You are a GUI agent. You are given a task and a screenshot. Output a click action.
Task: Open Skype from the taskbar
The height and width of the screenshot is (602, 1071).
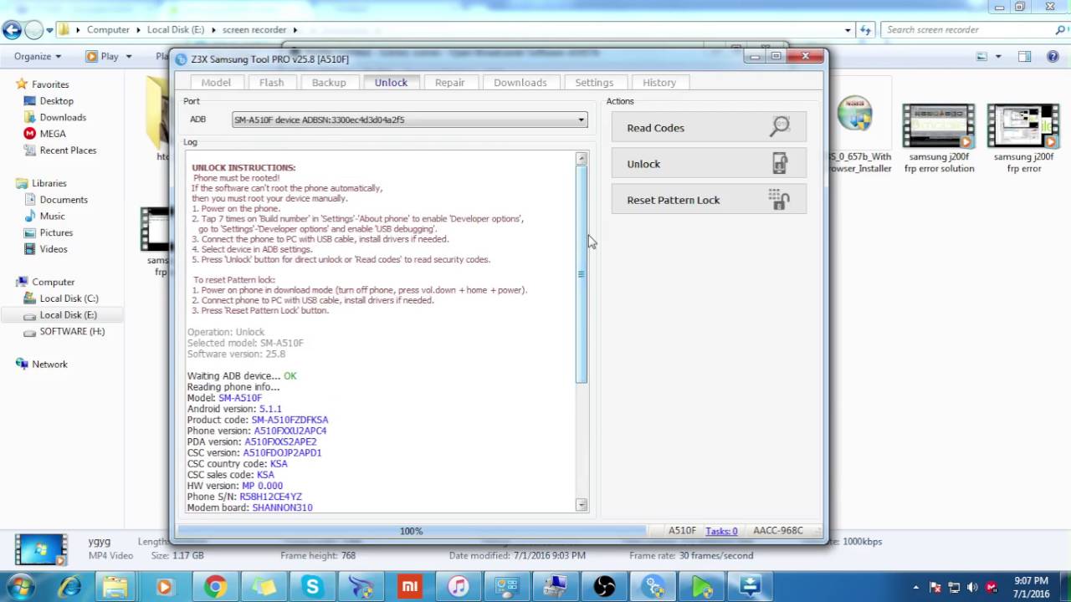tap(313, 587)
